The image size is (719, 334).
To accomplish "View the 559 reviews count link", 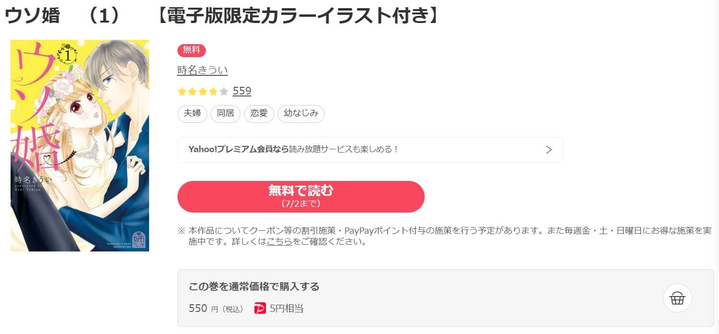I will [242, 91].
